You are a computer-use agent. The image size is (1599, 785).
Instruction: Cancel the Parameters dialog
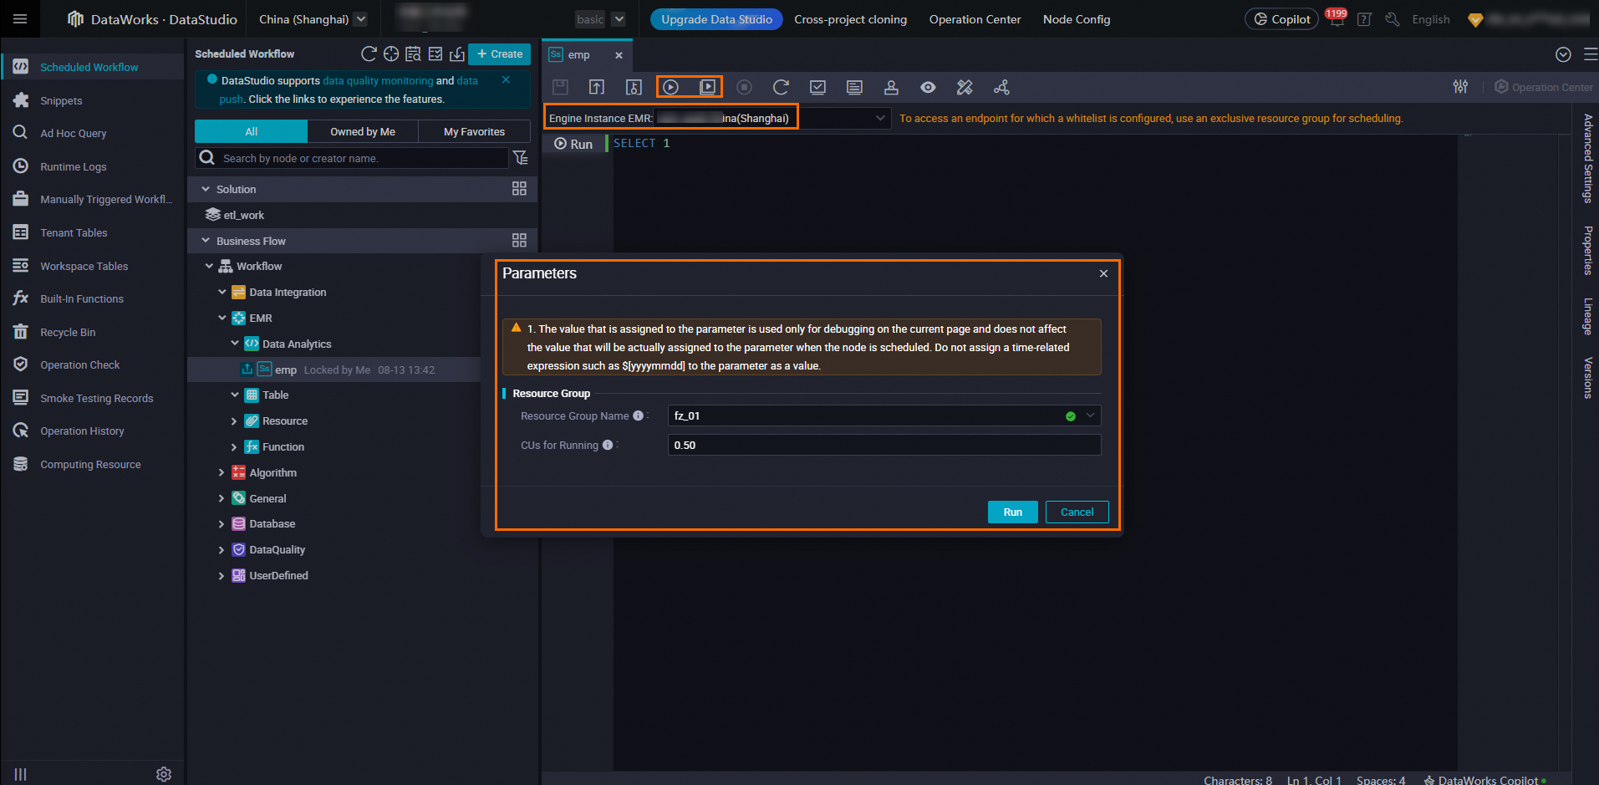click(x=1077, y=512)
